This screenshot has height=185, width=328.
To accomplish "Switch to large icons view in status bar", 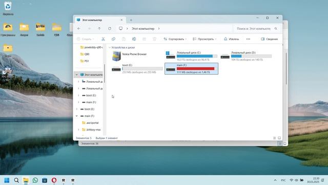I will tap(279, 138).
